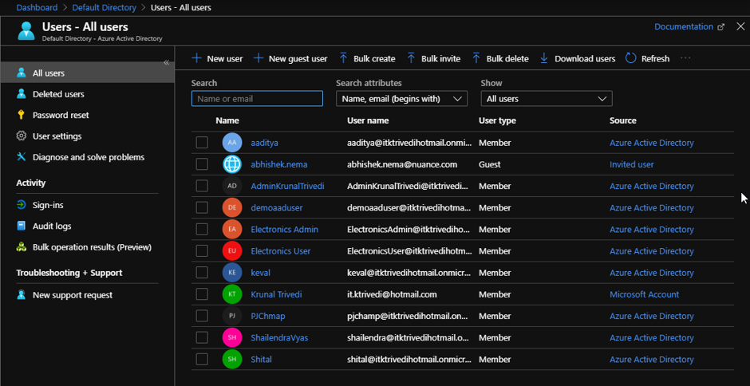Collapse the left sidebar with chevrons
This screenshot has height=386, width=750.
tap(167, 62)
